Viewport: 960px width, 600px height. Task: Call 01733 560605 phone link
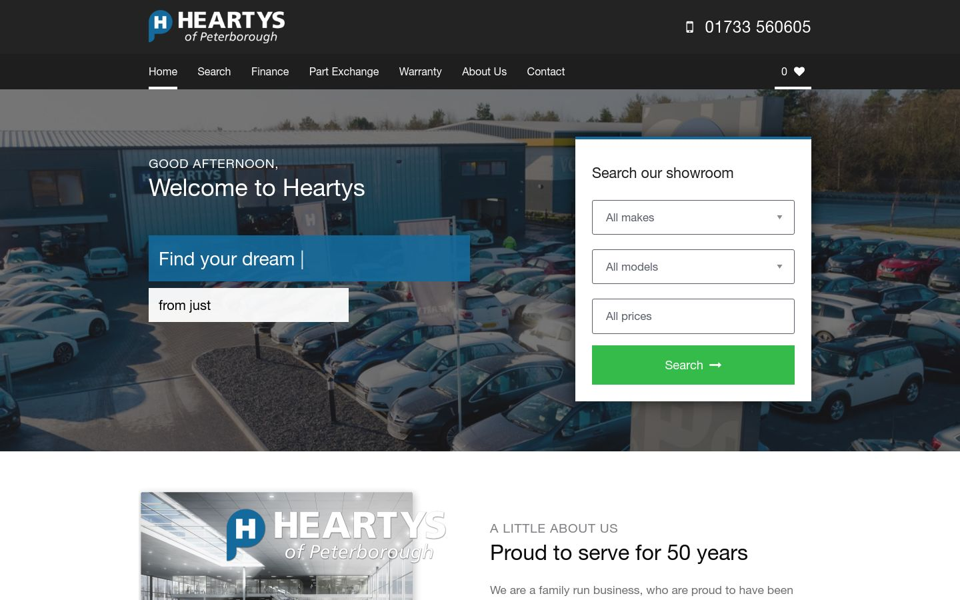pos(757,27)
